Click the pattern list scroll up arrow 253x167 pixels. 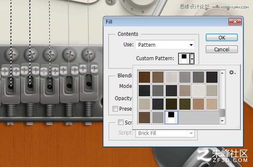[222, 73]
